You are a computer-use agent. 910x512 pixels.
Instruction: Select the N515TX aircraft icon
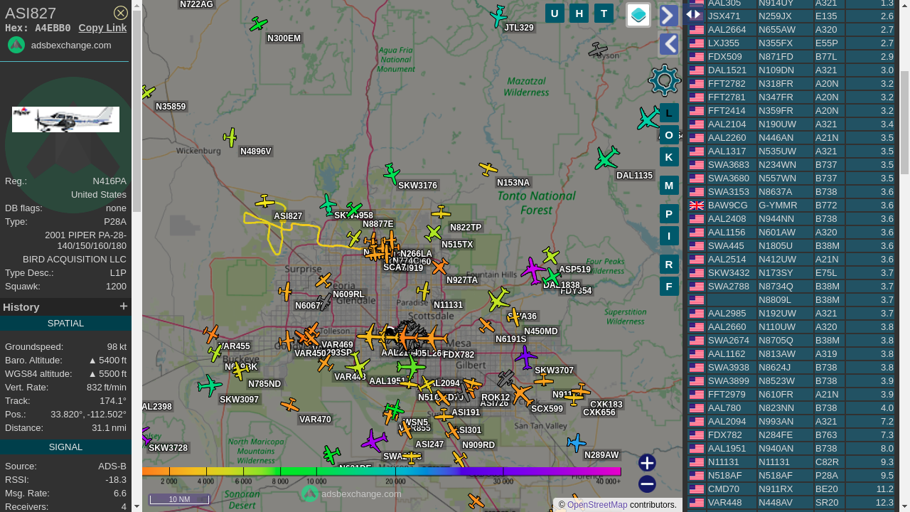(x=433, y=233)
